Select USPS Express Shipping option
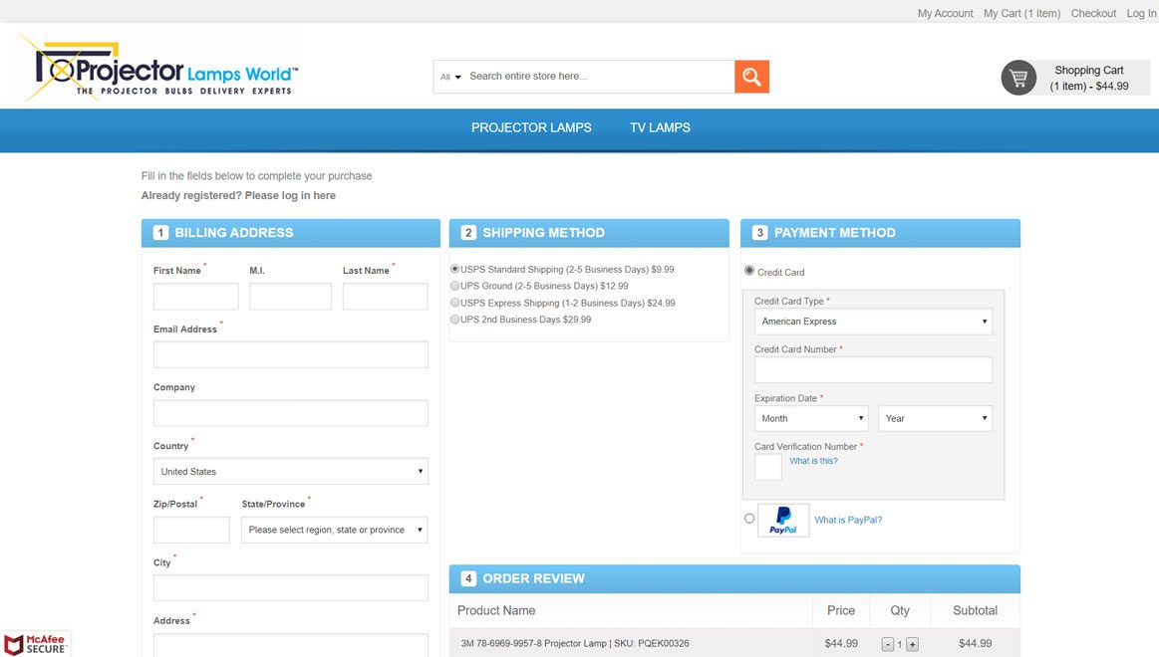The width and height of the screenshot is (1159, 657). [x=455, y=303]
